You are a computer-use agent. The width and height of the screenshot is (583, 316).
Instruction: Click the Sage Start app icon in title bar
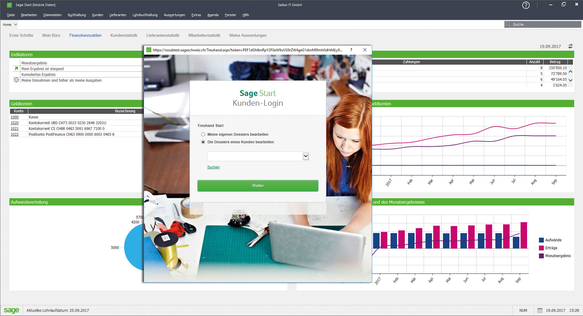point(9,5)
